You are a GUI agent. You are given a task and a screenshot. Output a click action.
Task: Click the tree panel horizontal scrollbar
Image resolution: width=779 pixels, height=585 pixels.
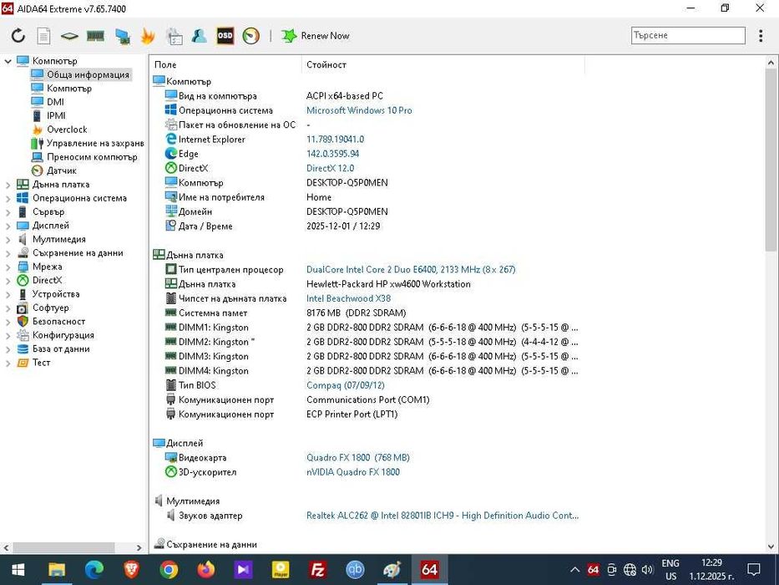[x=63, y=547]
